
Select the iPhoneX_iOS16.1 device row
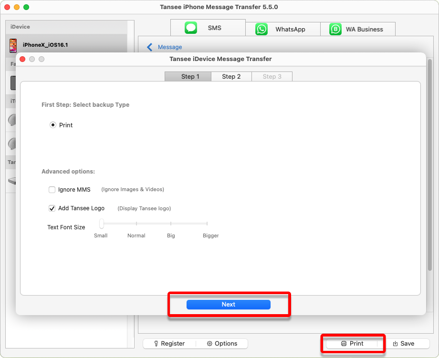coord(66,45)
